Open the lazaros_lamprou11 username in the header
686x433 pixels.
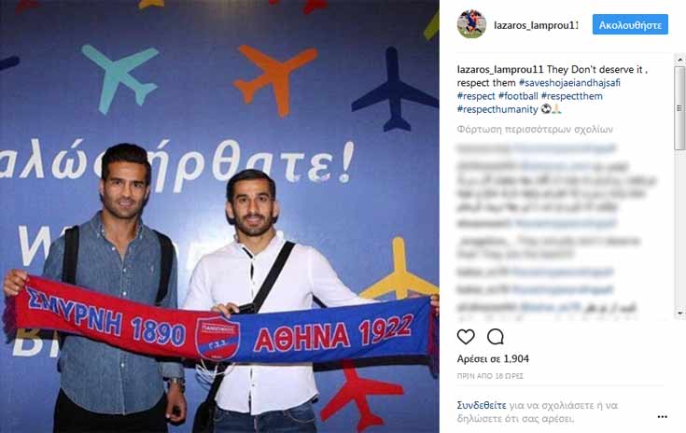(x=536, y=25)
